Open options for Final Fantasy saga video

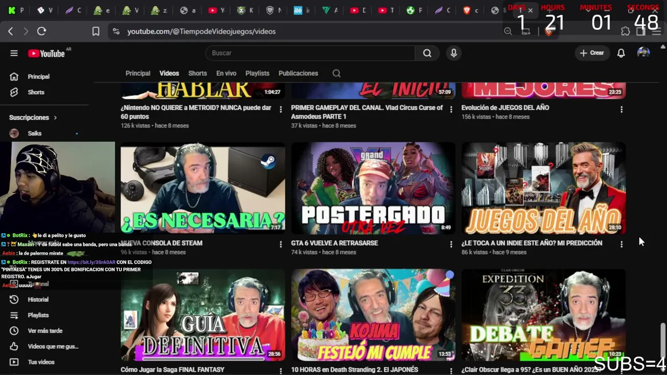(x=281, y=371)
